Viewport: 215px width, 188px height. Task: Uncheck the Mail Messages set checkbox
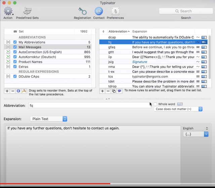(15, 47)
